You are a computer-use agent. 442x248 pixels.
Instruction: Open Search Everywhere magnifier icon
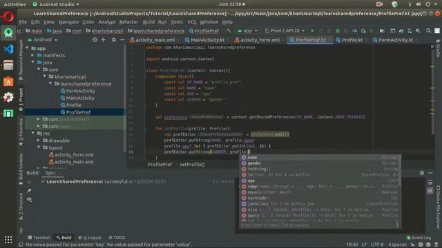tap(428, 30)
